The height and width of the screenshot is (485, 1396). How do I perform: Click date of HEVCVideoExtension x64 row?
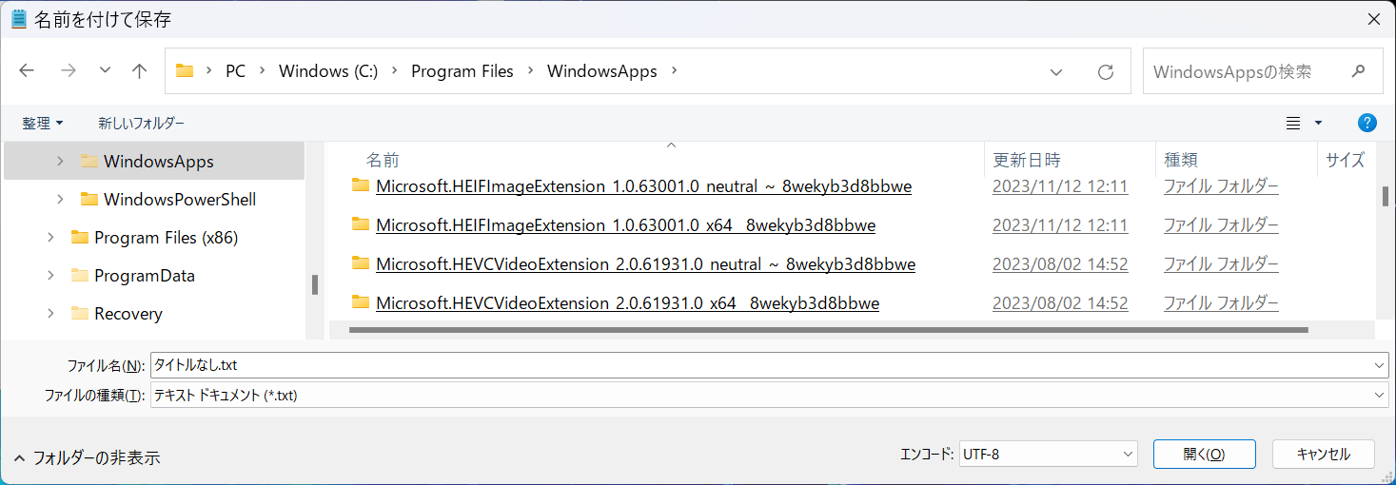[x=1060, y=303]
